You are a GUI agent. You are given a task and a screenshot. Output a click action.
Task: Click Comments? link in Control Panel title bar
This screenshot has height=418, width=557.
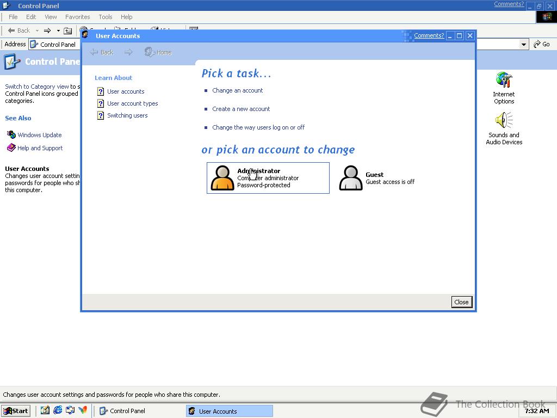click(x=509, y=4)
